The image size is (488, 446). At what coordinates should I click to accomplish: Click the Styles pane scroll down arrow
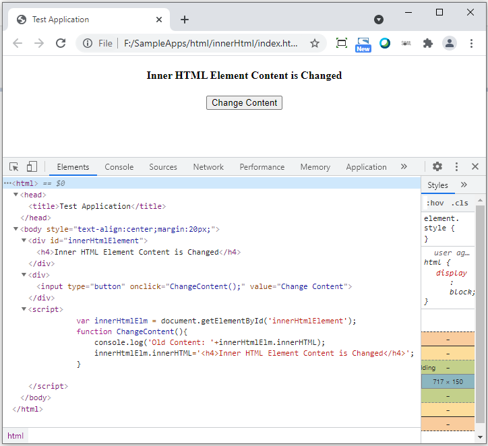[x=480, y=437]
